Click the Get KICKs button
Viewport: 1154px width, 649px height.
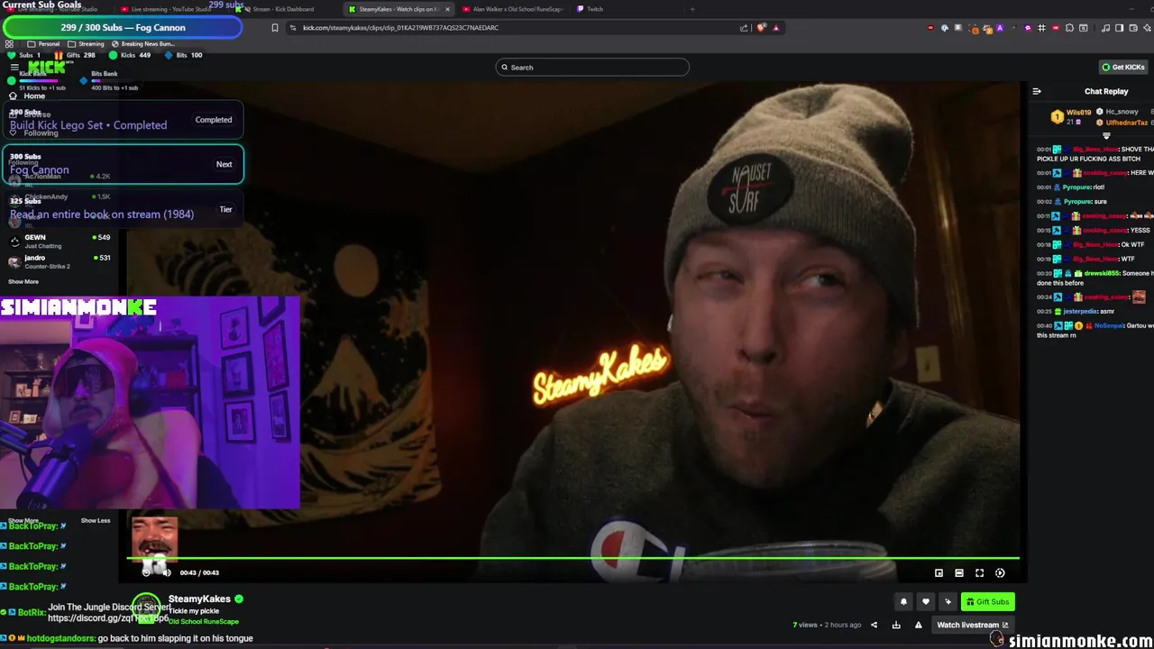1122,67
